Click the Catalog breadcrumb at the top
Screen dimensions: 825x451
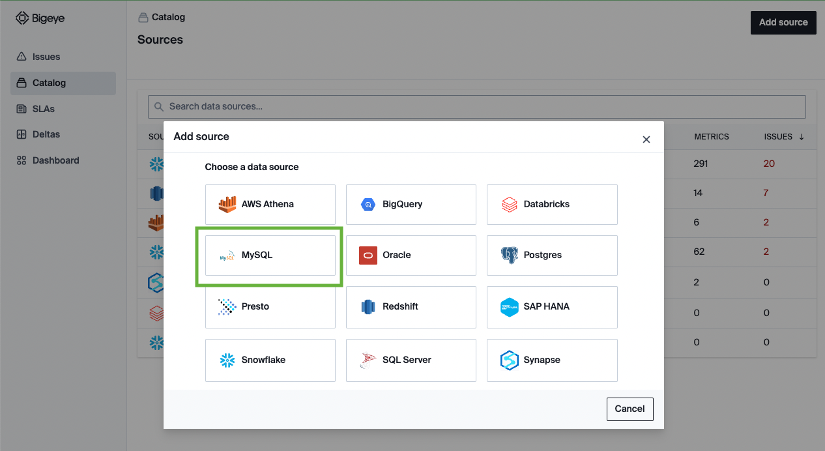[162, 17]
